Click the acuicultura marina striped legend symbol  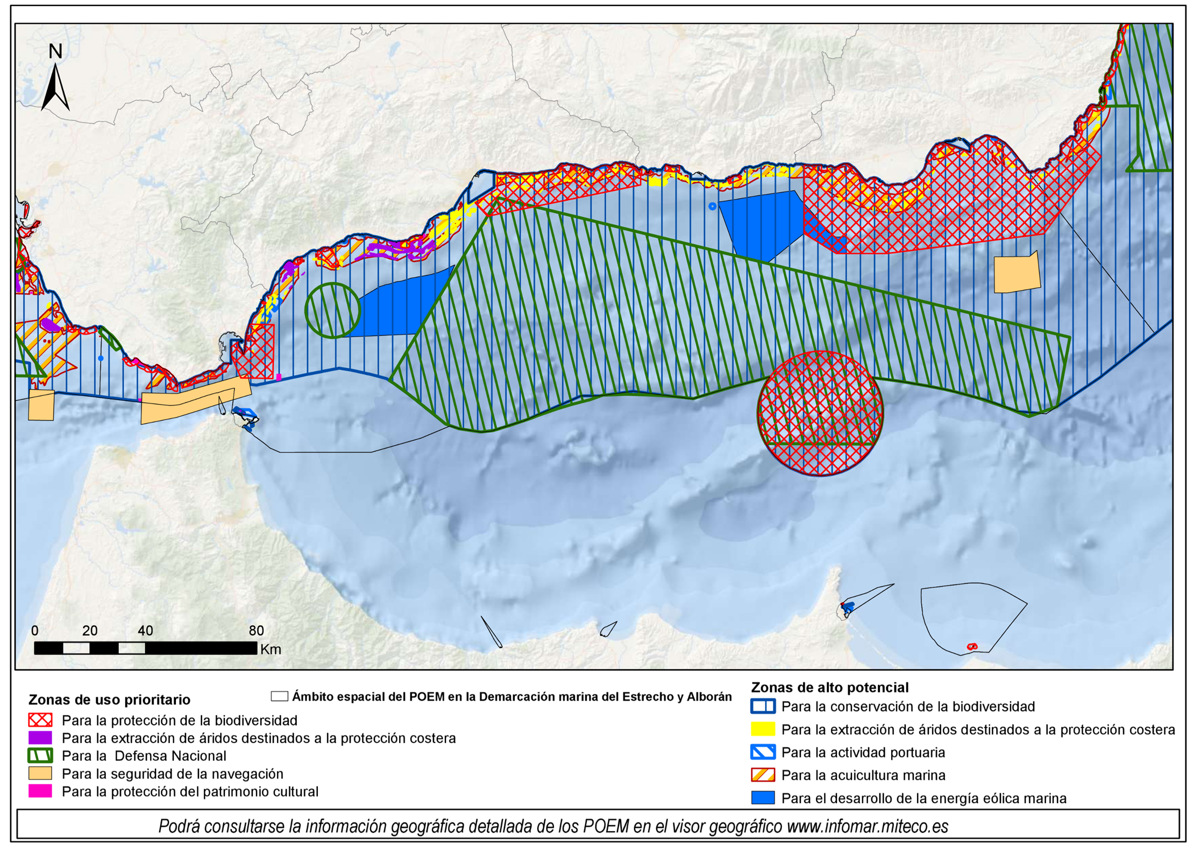click(763, 775)
